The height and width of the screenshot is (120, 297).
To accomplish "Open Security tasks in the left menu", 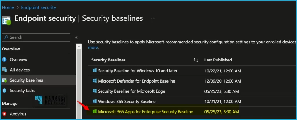I will click(x=22, y=91).
